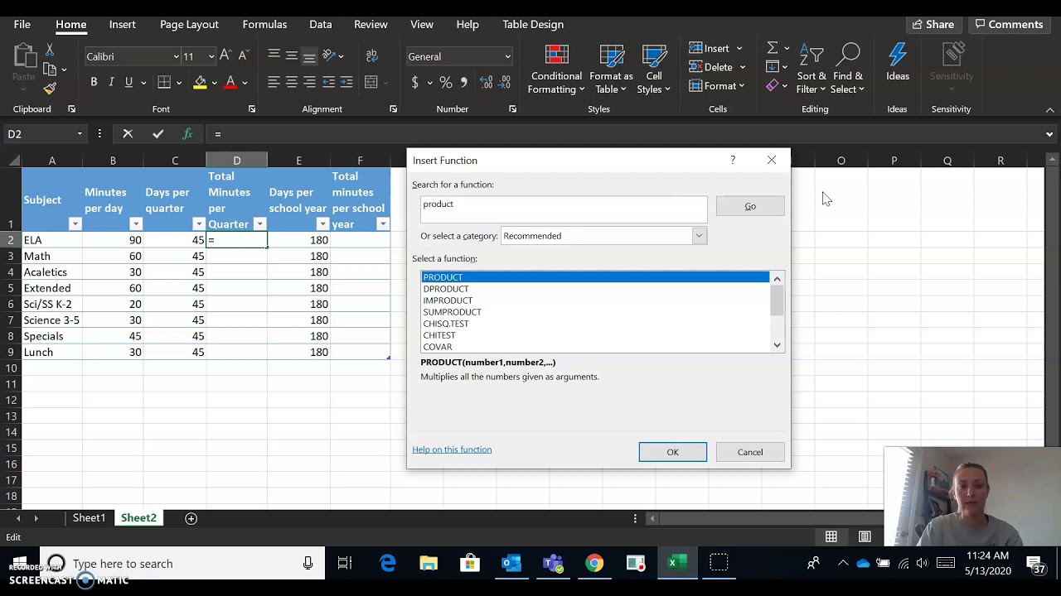
Task: Click the Increase Indent icon
Action: 346,82
